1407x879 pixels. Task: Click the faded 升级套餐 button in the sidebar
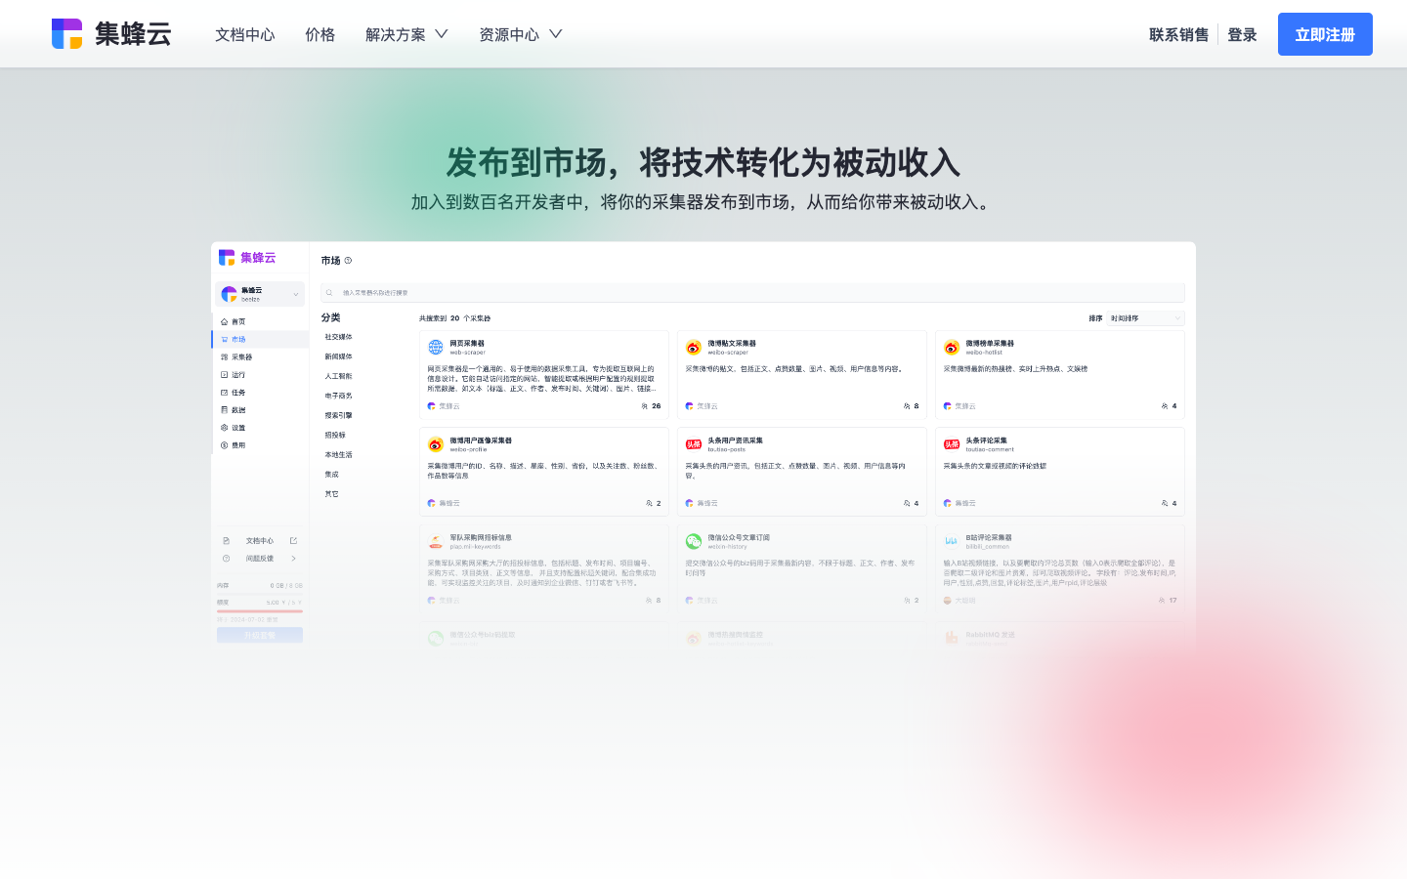point(260,635)
